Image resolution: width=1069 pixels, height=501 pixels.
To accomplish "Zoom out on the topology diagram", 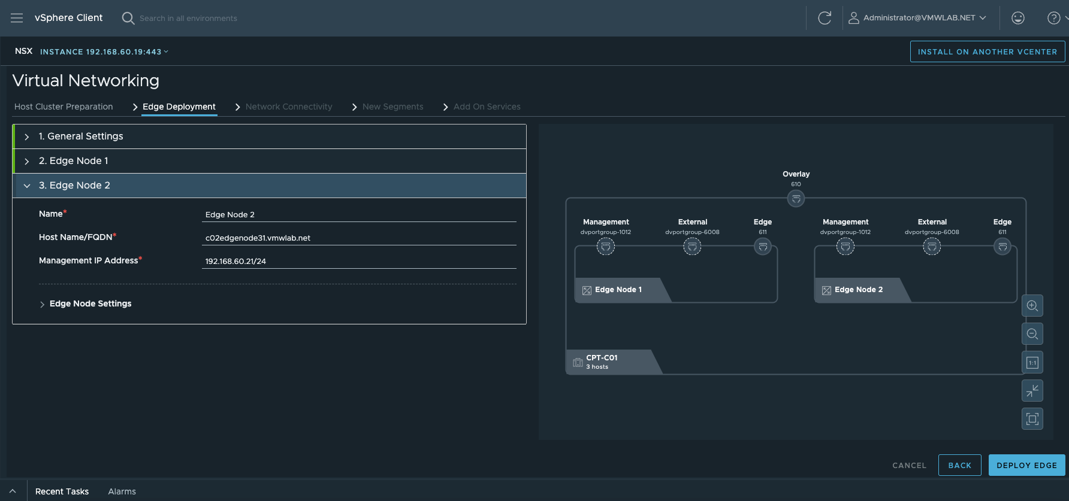I will point(1032,334).
